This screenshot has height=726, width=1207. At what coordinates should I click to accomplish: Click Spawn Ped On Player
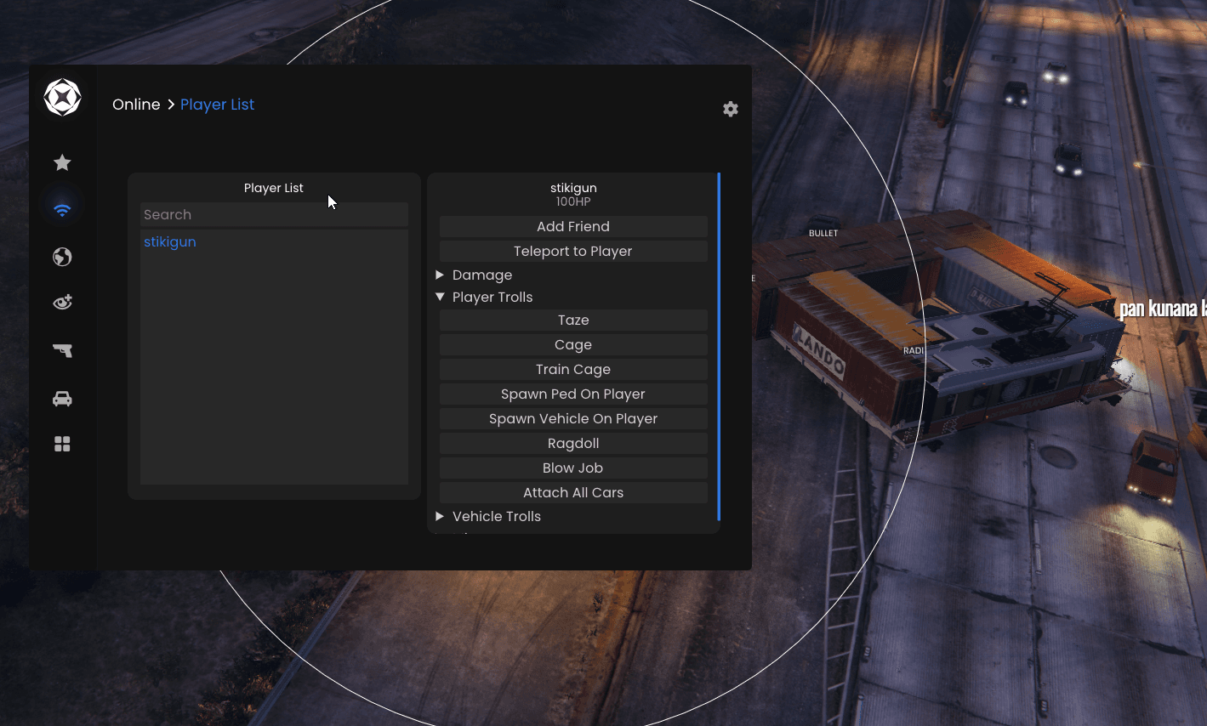tap(573, 394)
